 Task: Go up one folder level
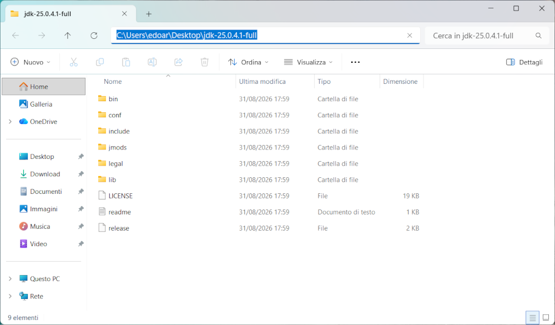tap(68, 36)
